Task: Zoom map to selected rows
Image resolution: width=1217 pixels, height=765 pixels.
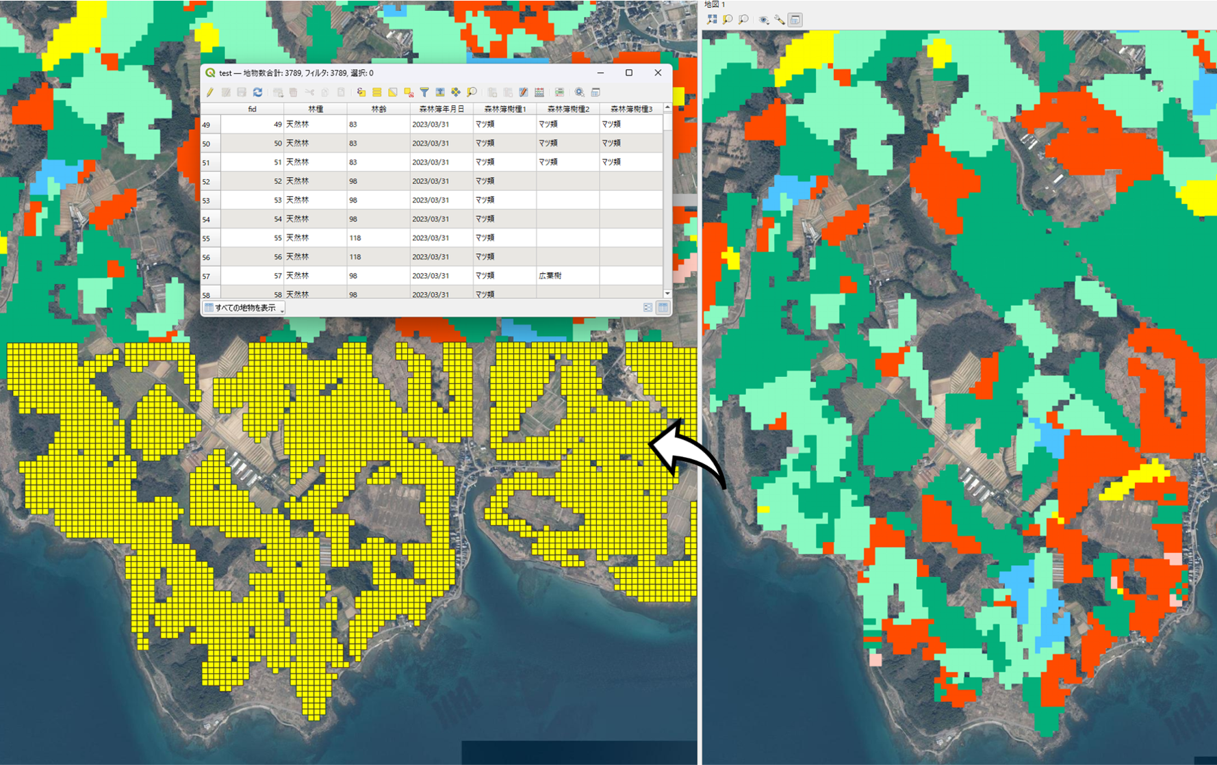Action: [x=472, y=92]
